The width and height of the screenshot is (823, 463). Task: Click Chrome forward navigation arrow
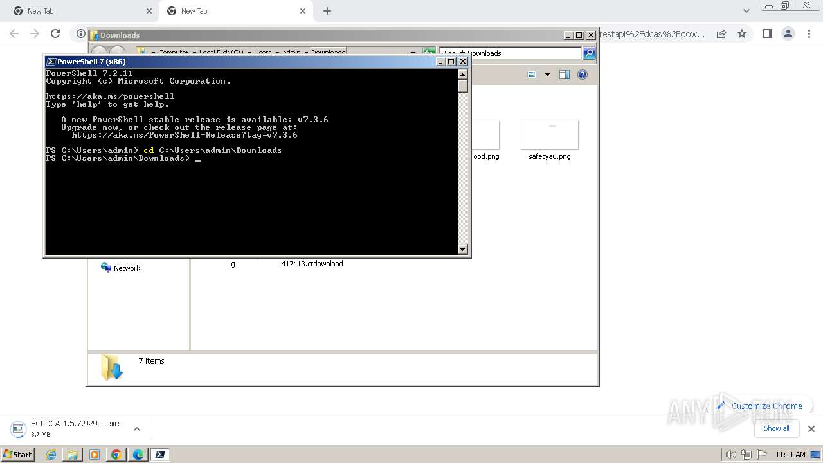(35, 33)
